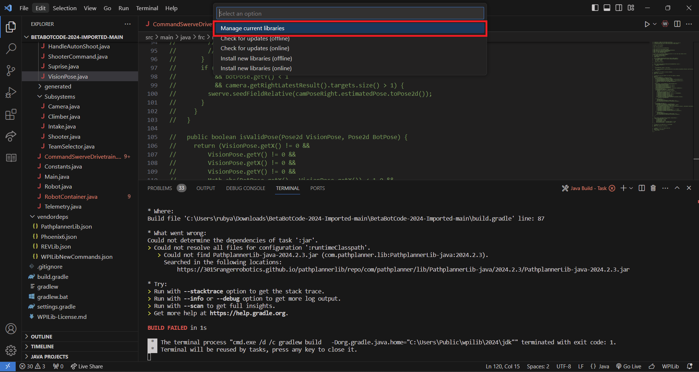The image size is (699, 372).
Task: Click WPILib status bar button
Action: (670, 367)
